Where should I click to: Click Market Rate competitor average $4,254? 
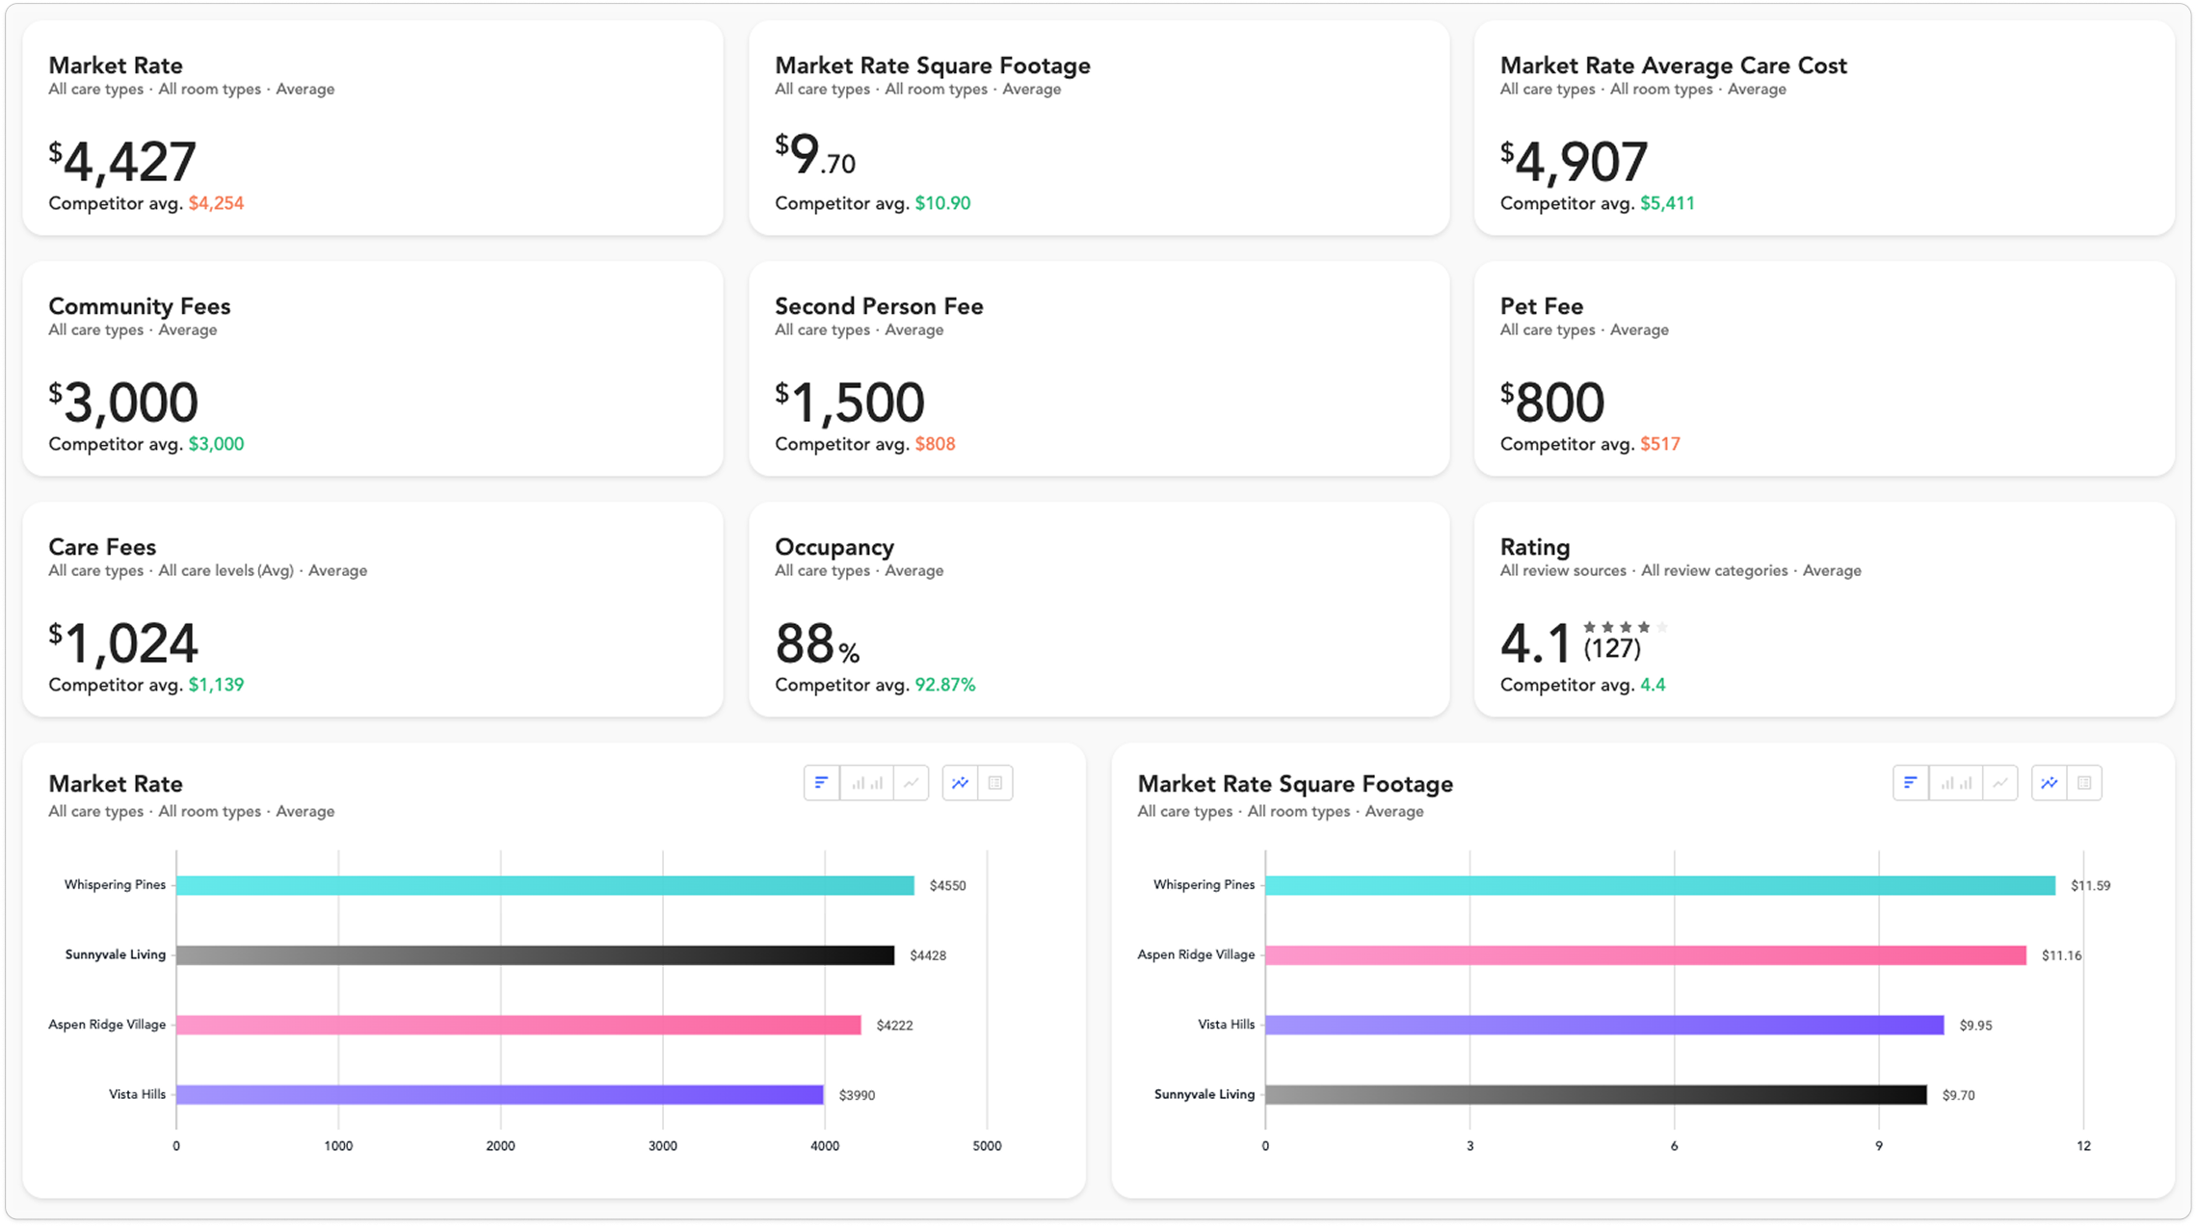tap(216, 203)
